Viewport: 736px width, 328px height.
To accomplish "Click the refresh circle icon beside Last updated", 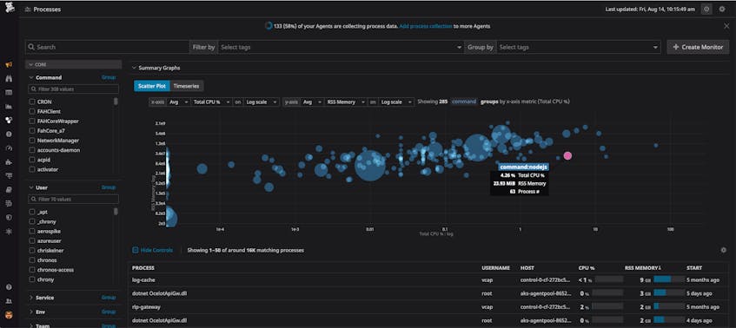I will pos(706,9).
